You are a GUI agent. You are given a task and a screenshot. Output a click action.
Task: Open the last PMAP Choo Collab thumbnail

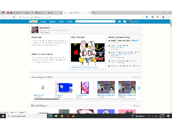click(127, 87)
